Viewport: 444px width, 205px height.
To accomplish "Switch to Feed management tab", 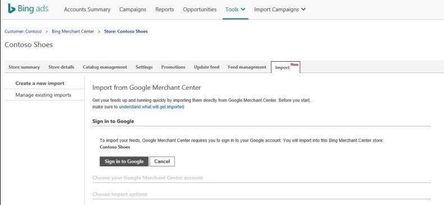I will 247,67.
